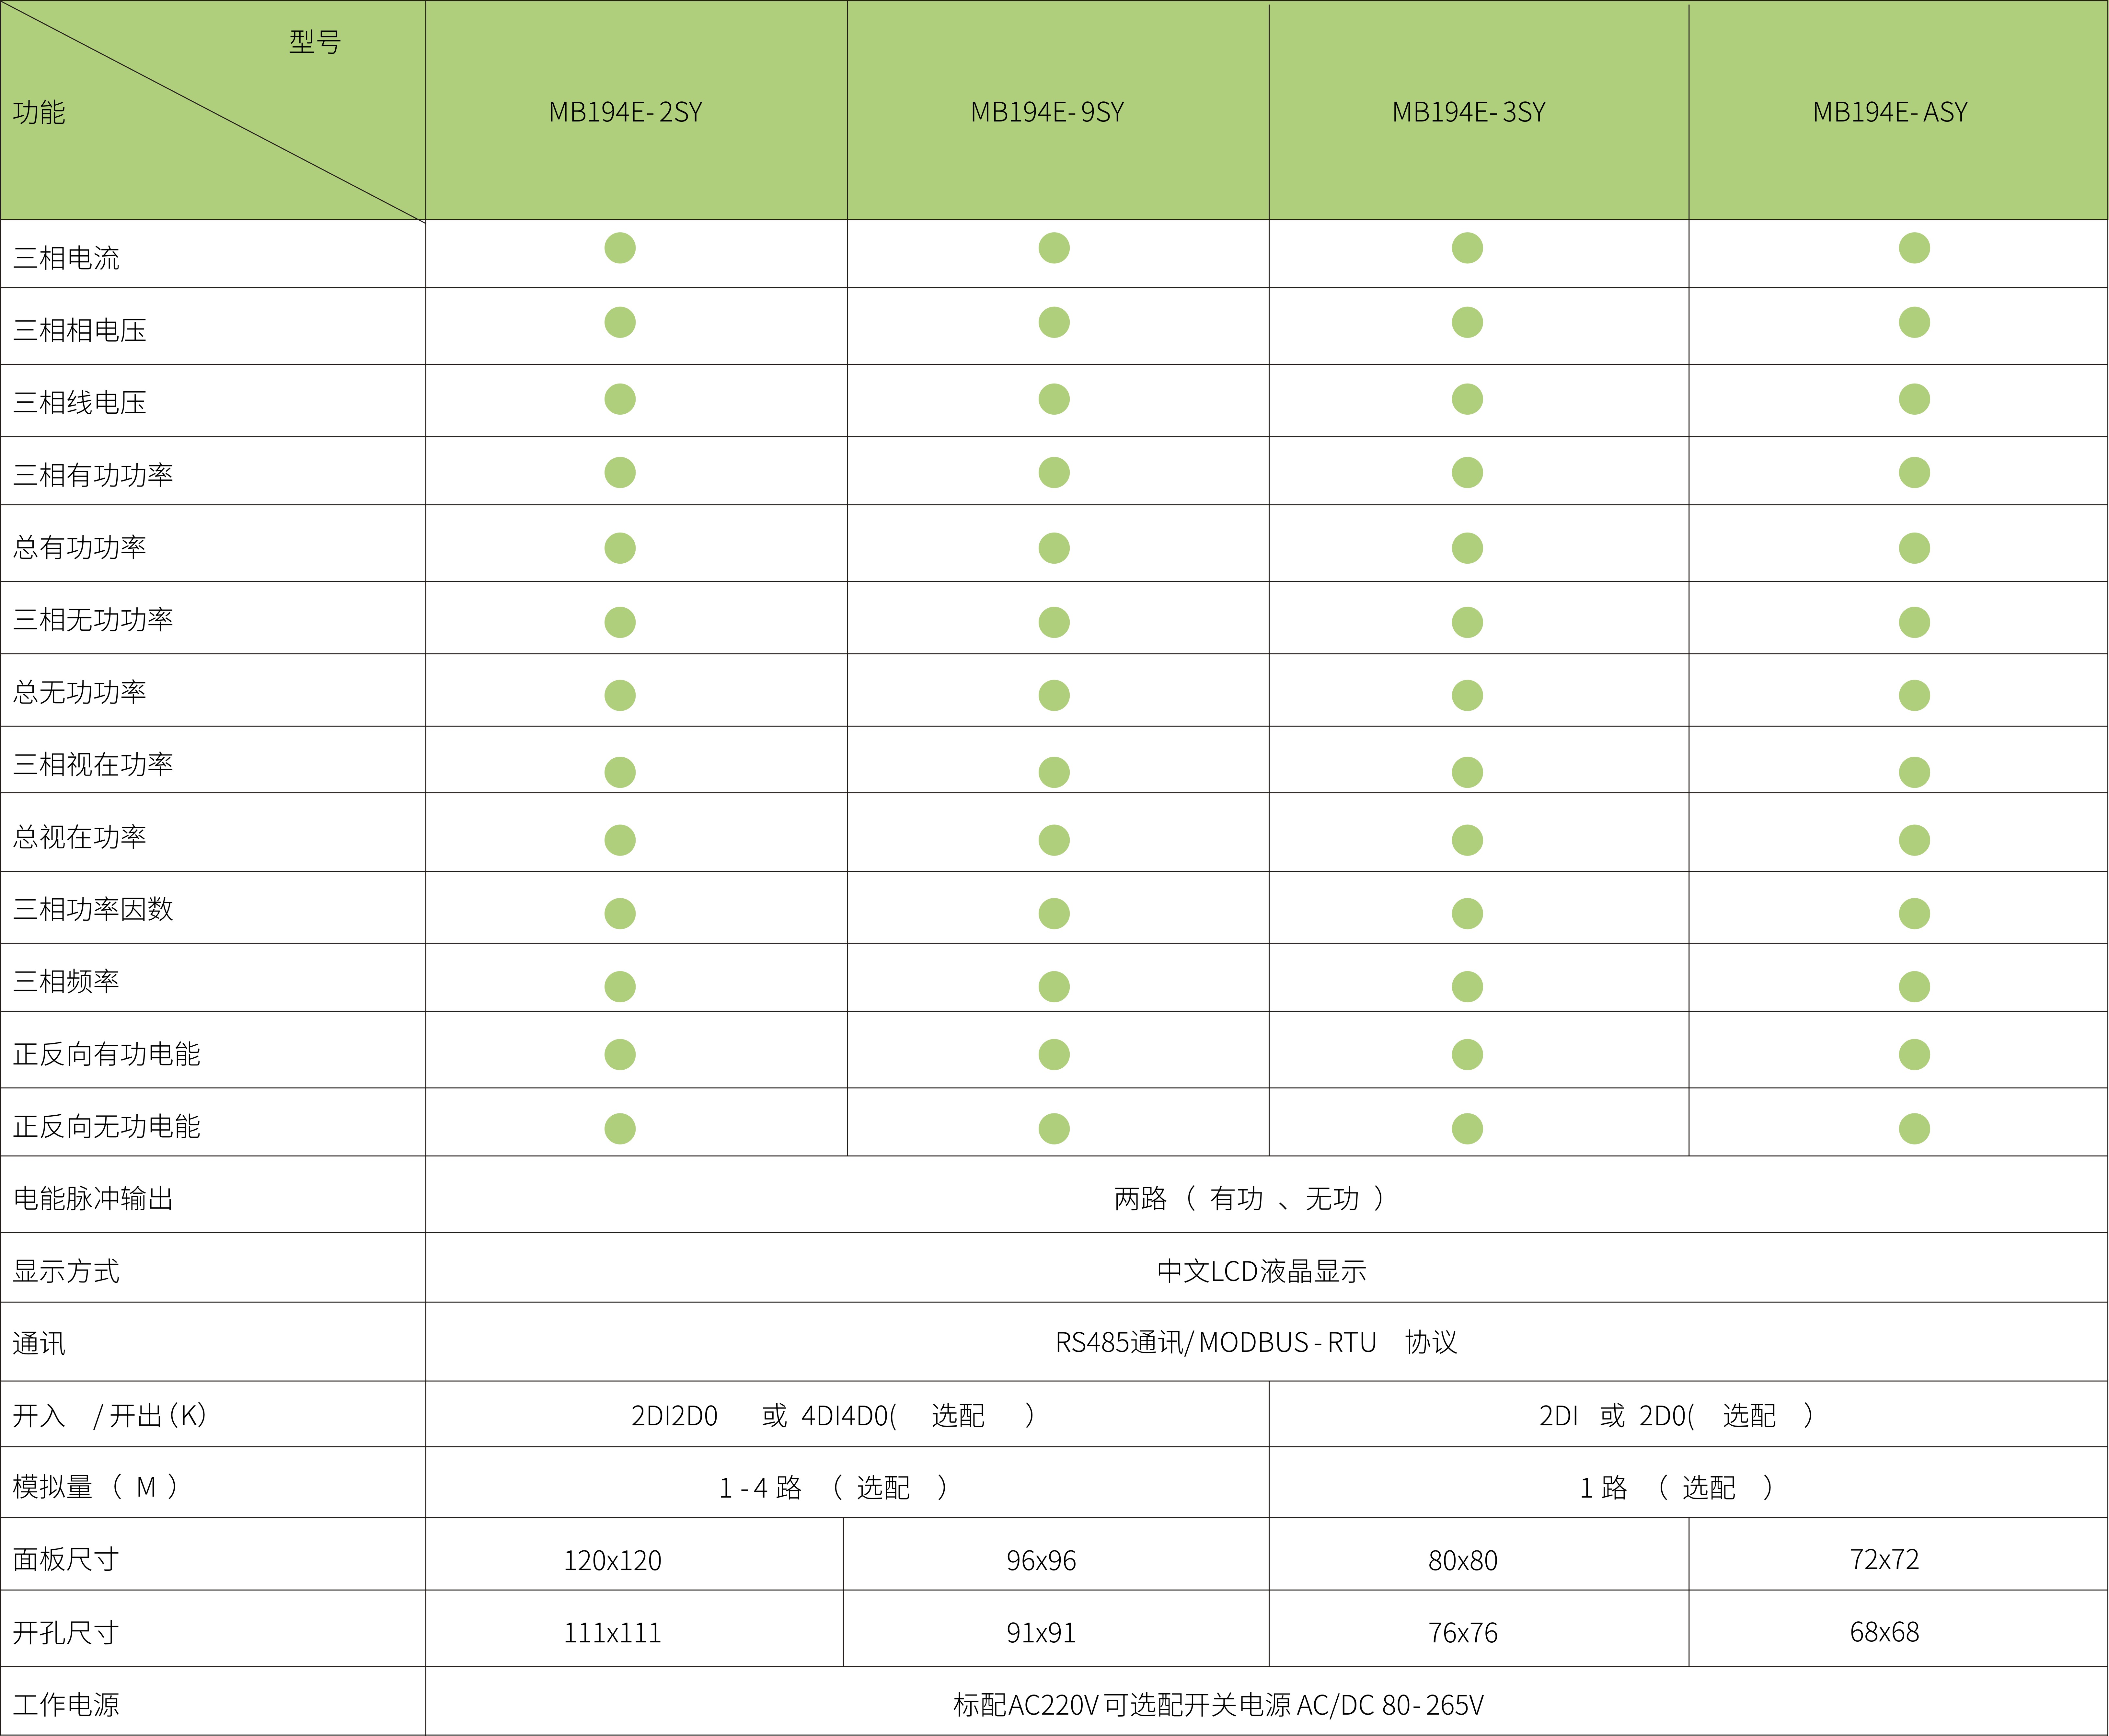Click the 正反向无功电能 dot under MB194E-3SY
The height and width of the screenshot is (1736, 2109).
tap(1467, 1129)
